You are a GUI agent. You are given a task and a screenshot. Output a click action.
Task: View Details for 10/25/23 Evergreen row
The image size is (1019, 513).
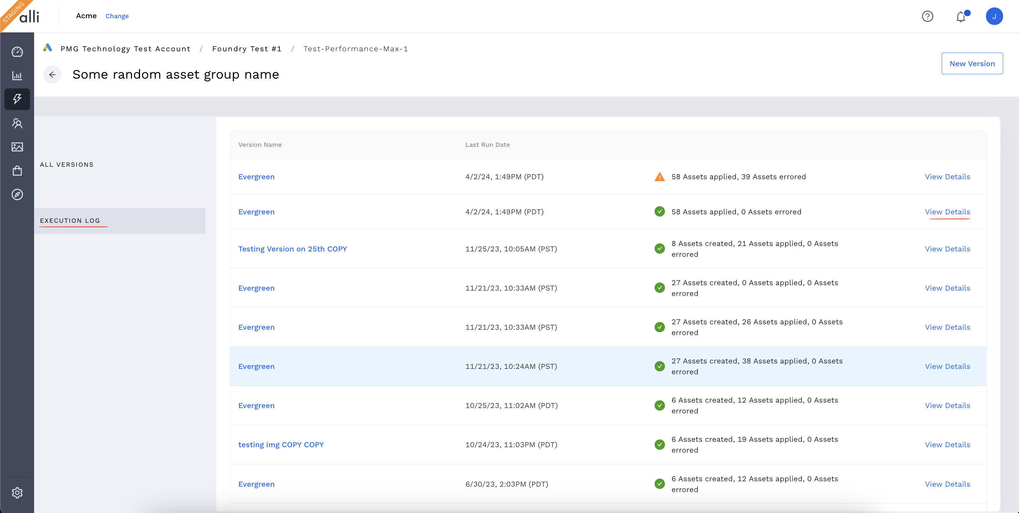(947, 406)
